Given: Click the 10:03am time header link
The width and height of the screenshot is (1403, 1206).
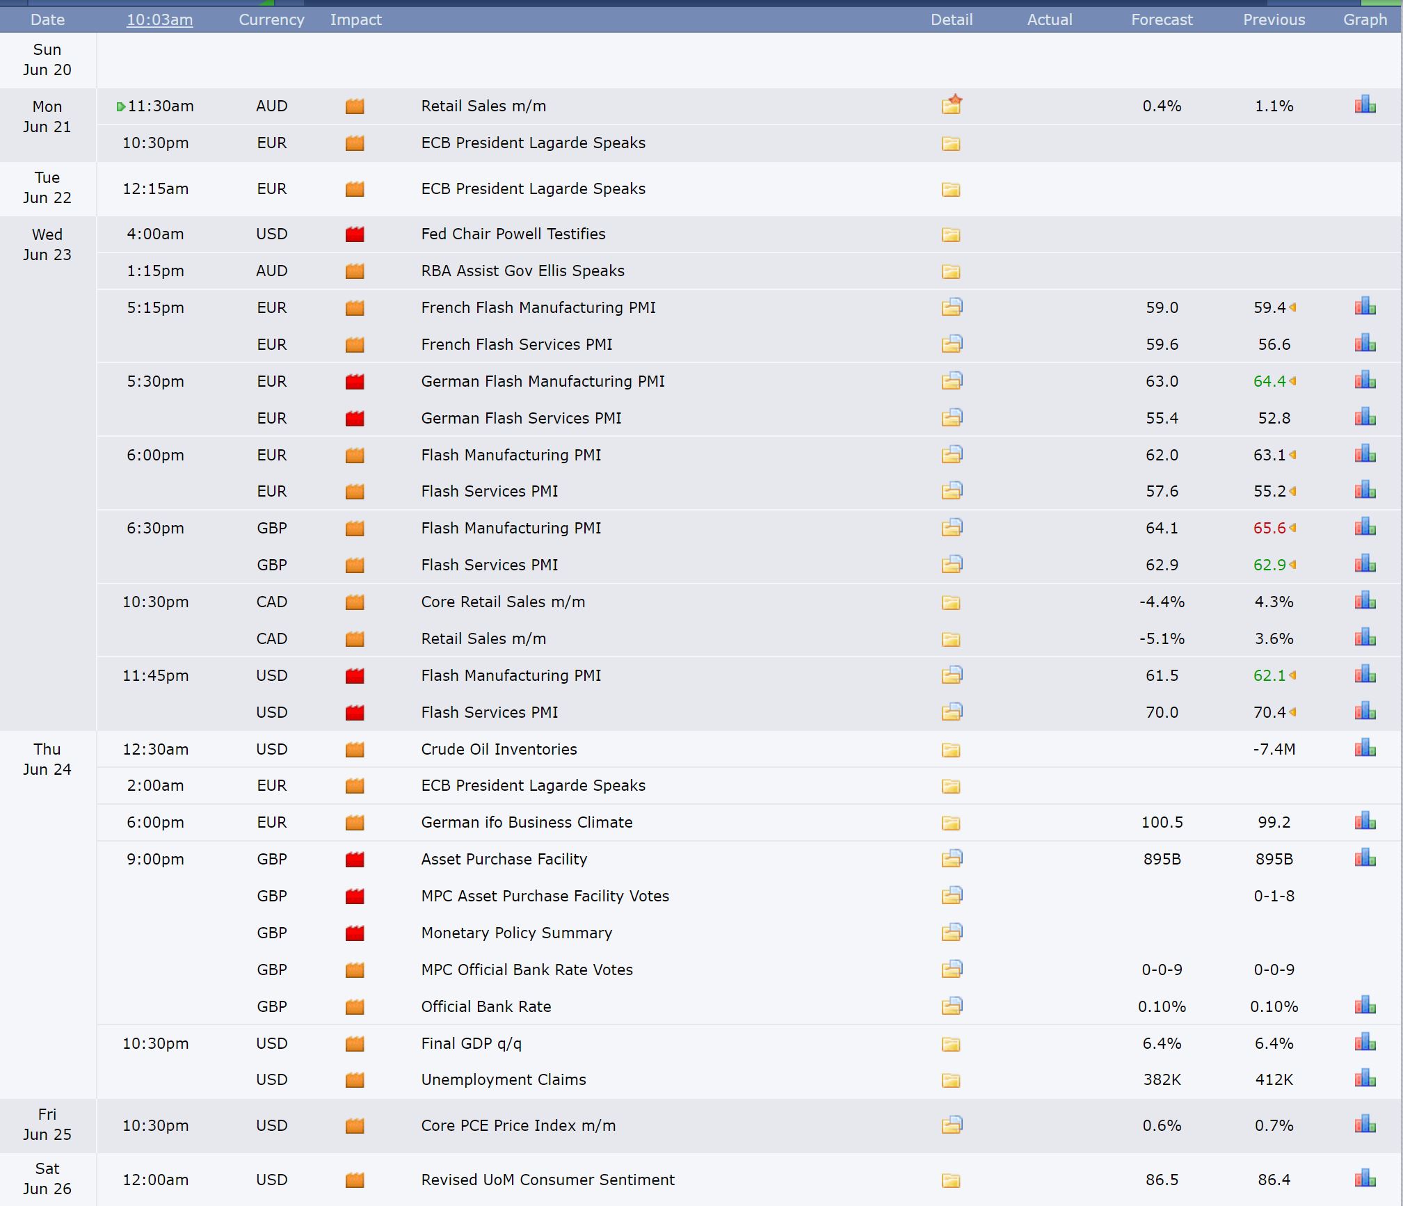Looking at the screenshot, I should point(159,19).
